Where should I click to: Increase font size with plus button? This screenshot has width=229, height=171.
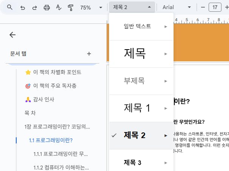[227, 7]
